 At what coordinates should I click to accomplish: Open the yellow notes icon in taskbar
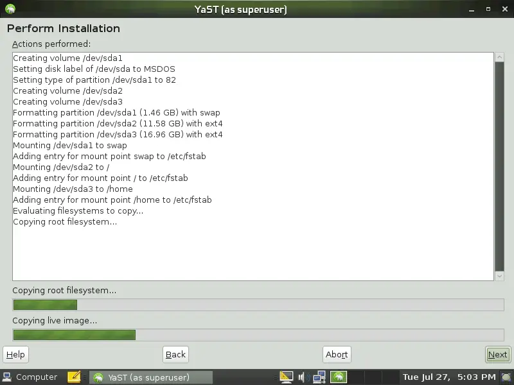coord(74,377)
